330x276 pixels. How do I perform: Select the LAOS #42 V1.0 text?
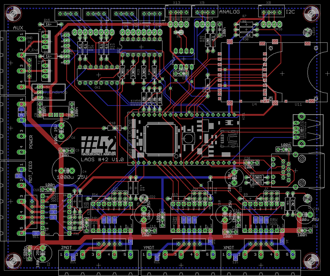(x=102, y=159)
